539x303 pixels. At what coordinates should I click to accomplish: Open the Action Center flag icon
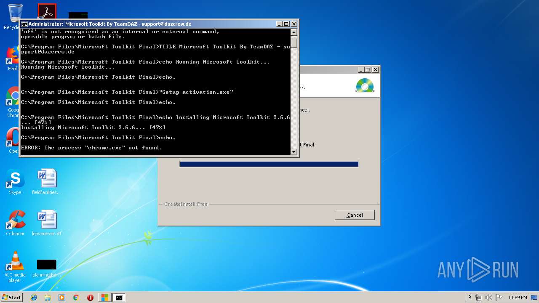coord(499,298)
